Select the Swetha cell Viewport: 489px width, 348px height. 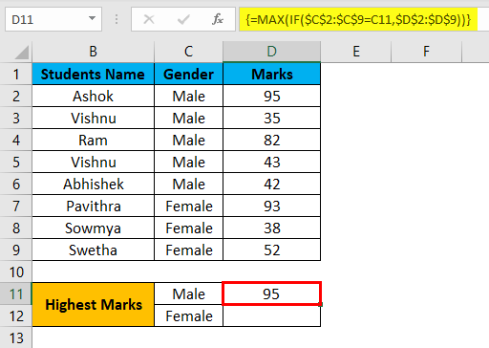click(93, 250)
